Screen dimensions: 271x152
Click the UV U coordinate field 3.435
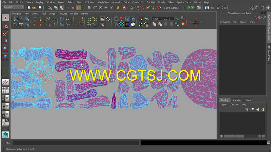point(157,19)
